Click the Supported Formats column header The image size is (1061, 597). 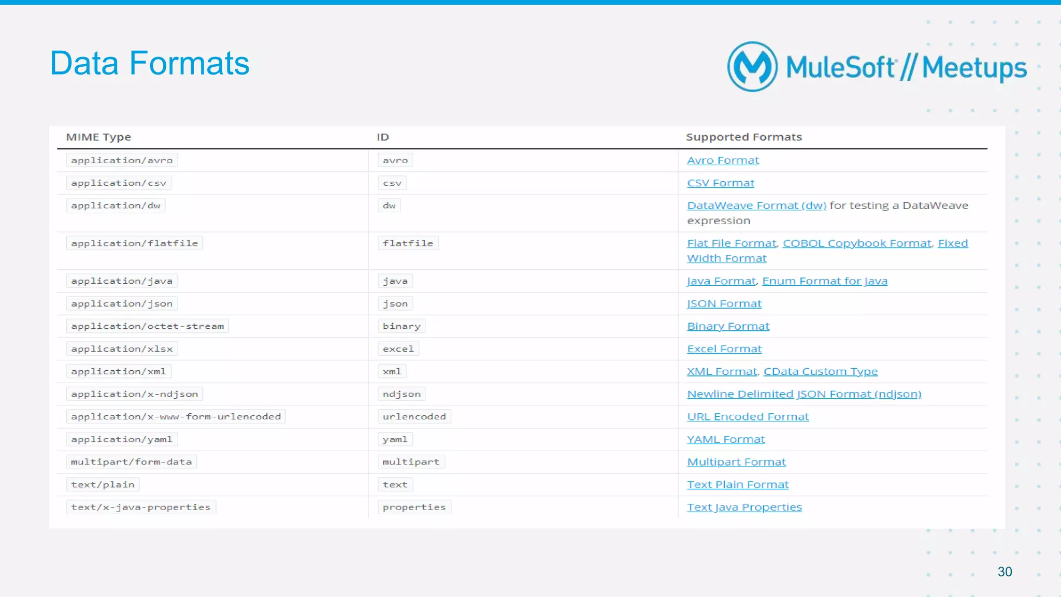point(744,137)
